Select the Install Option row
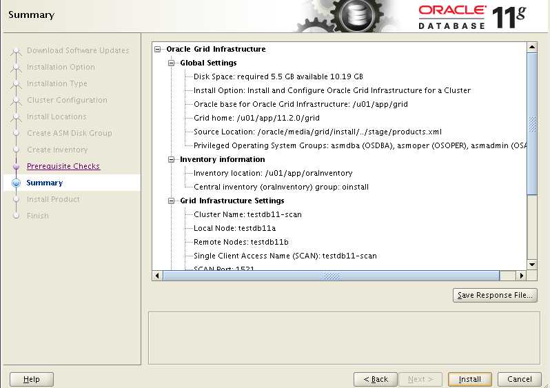The width and height of the screenshot is (550, 388). 332,90
